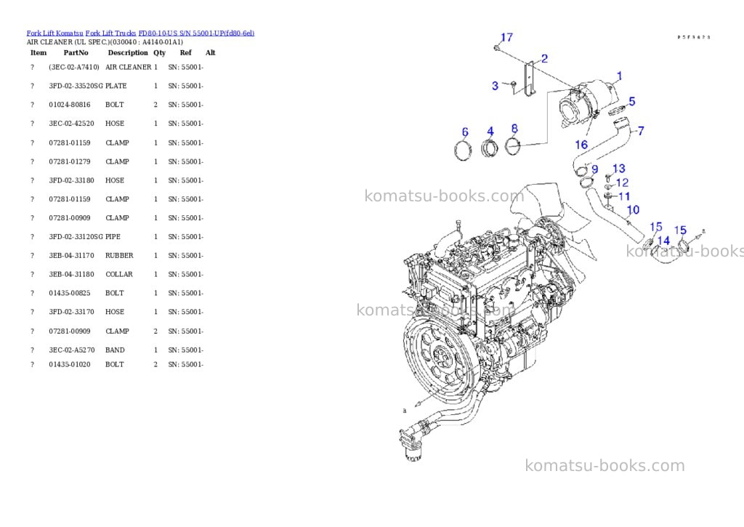The width and height of the screenshot is (744, 527).
Task: Select part number 3FD-02-33120SG
Action: tap(76, 236)
